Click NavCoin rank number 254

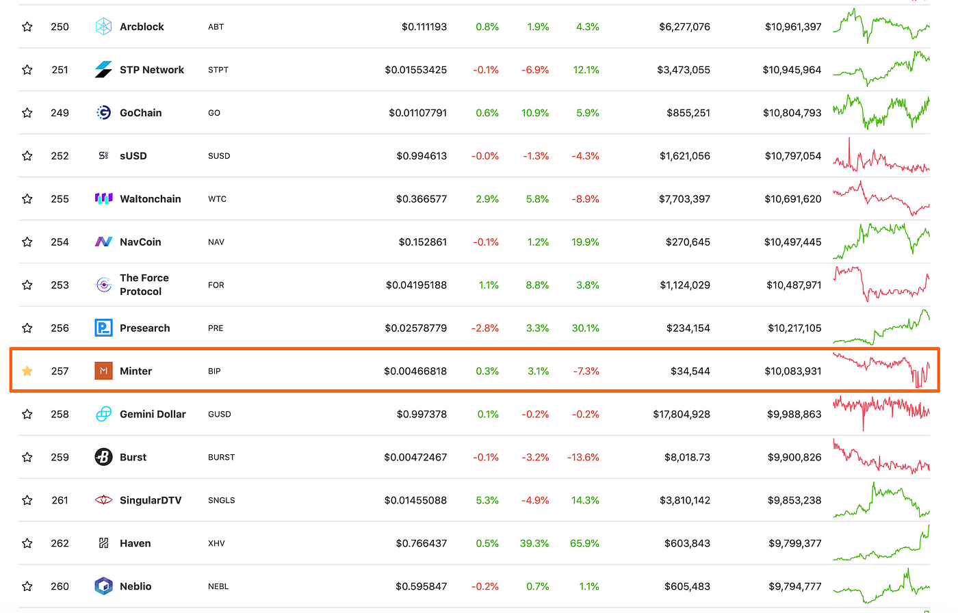(60, 242)
